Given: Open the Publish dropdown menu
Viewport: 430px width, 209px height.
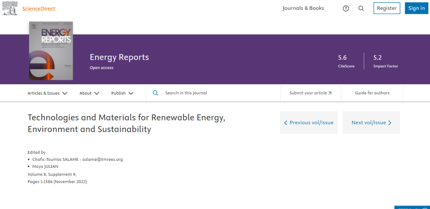Looking at the screenshot, I should click(x=122, y=93).
